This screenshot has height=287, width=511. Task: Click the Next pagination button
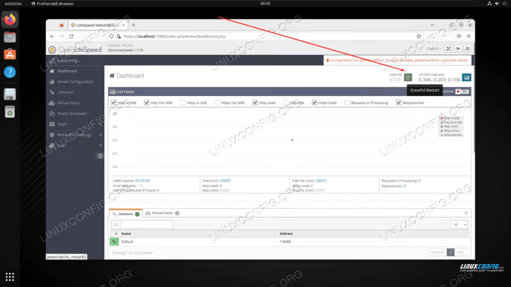click(461, 252)
